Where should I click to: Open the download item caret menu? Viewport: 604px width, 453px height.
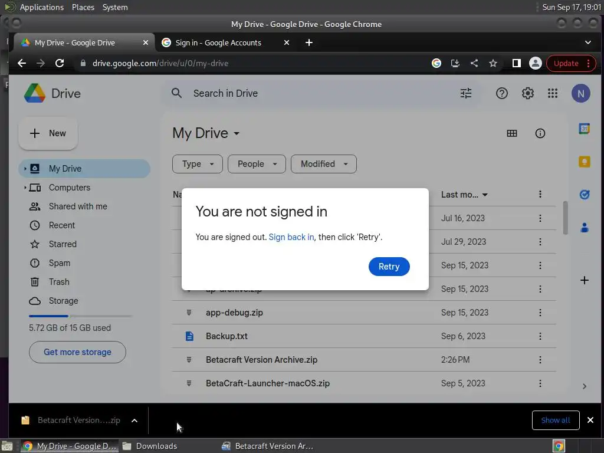pyautogui.click(x=134, y=421)
